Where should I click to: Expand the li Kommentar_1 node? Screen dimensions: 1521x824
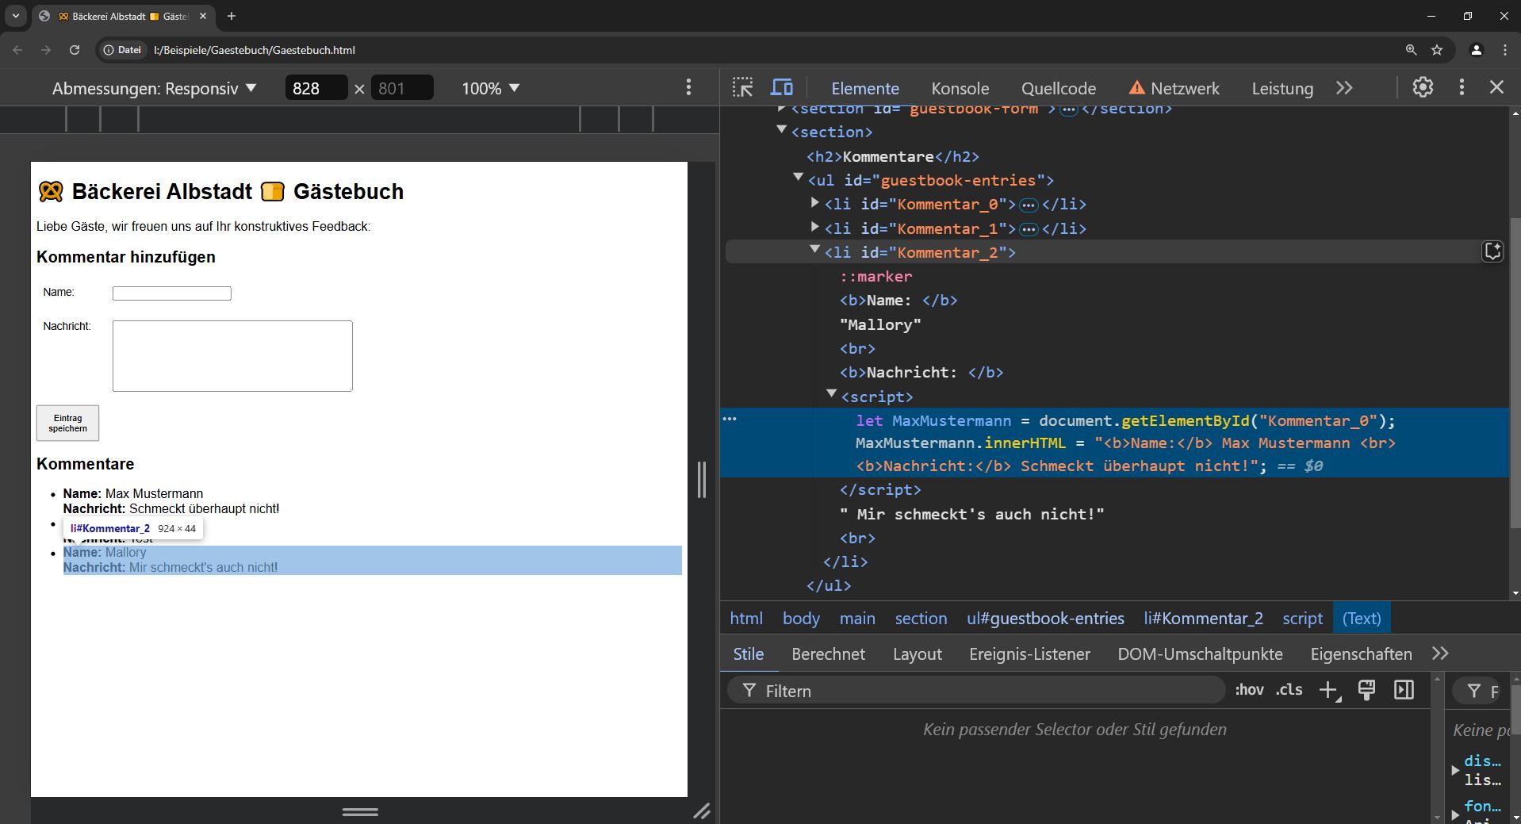coord(814,227)
